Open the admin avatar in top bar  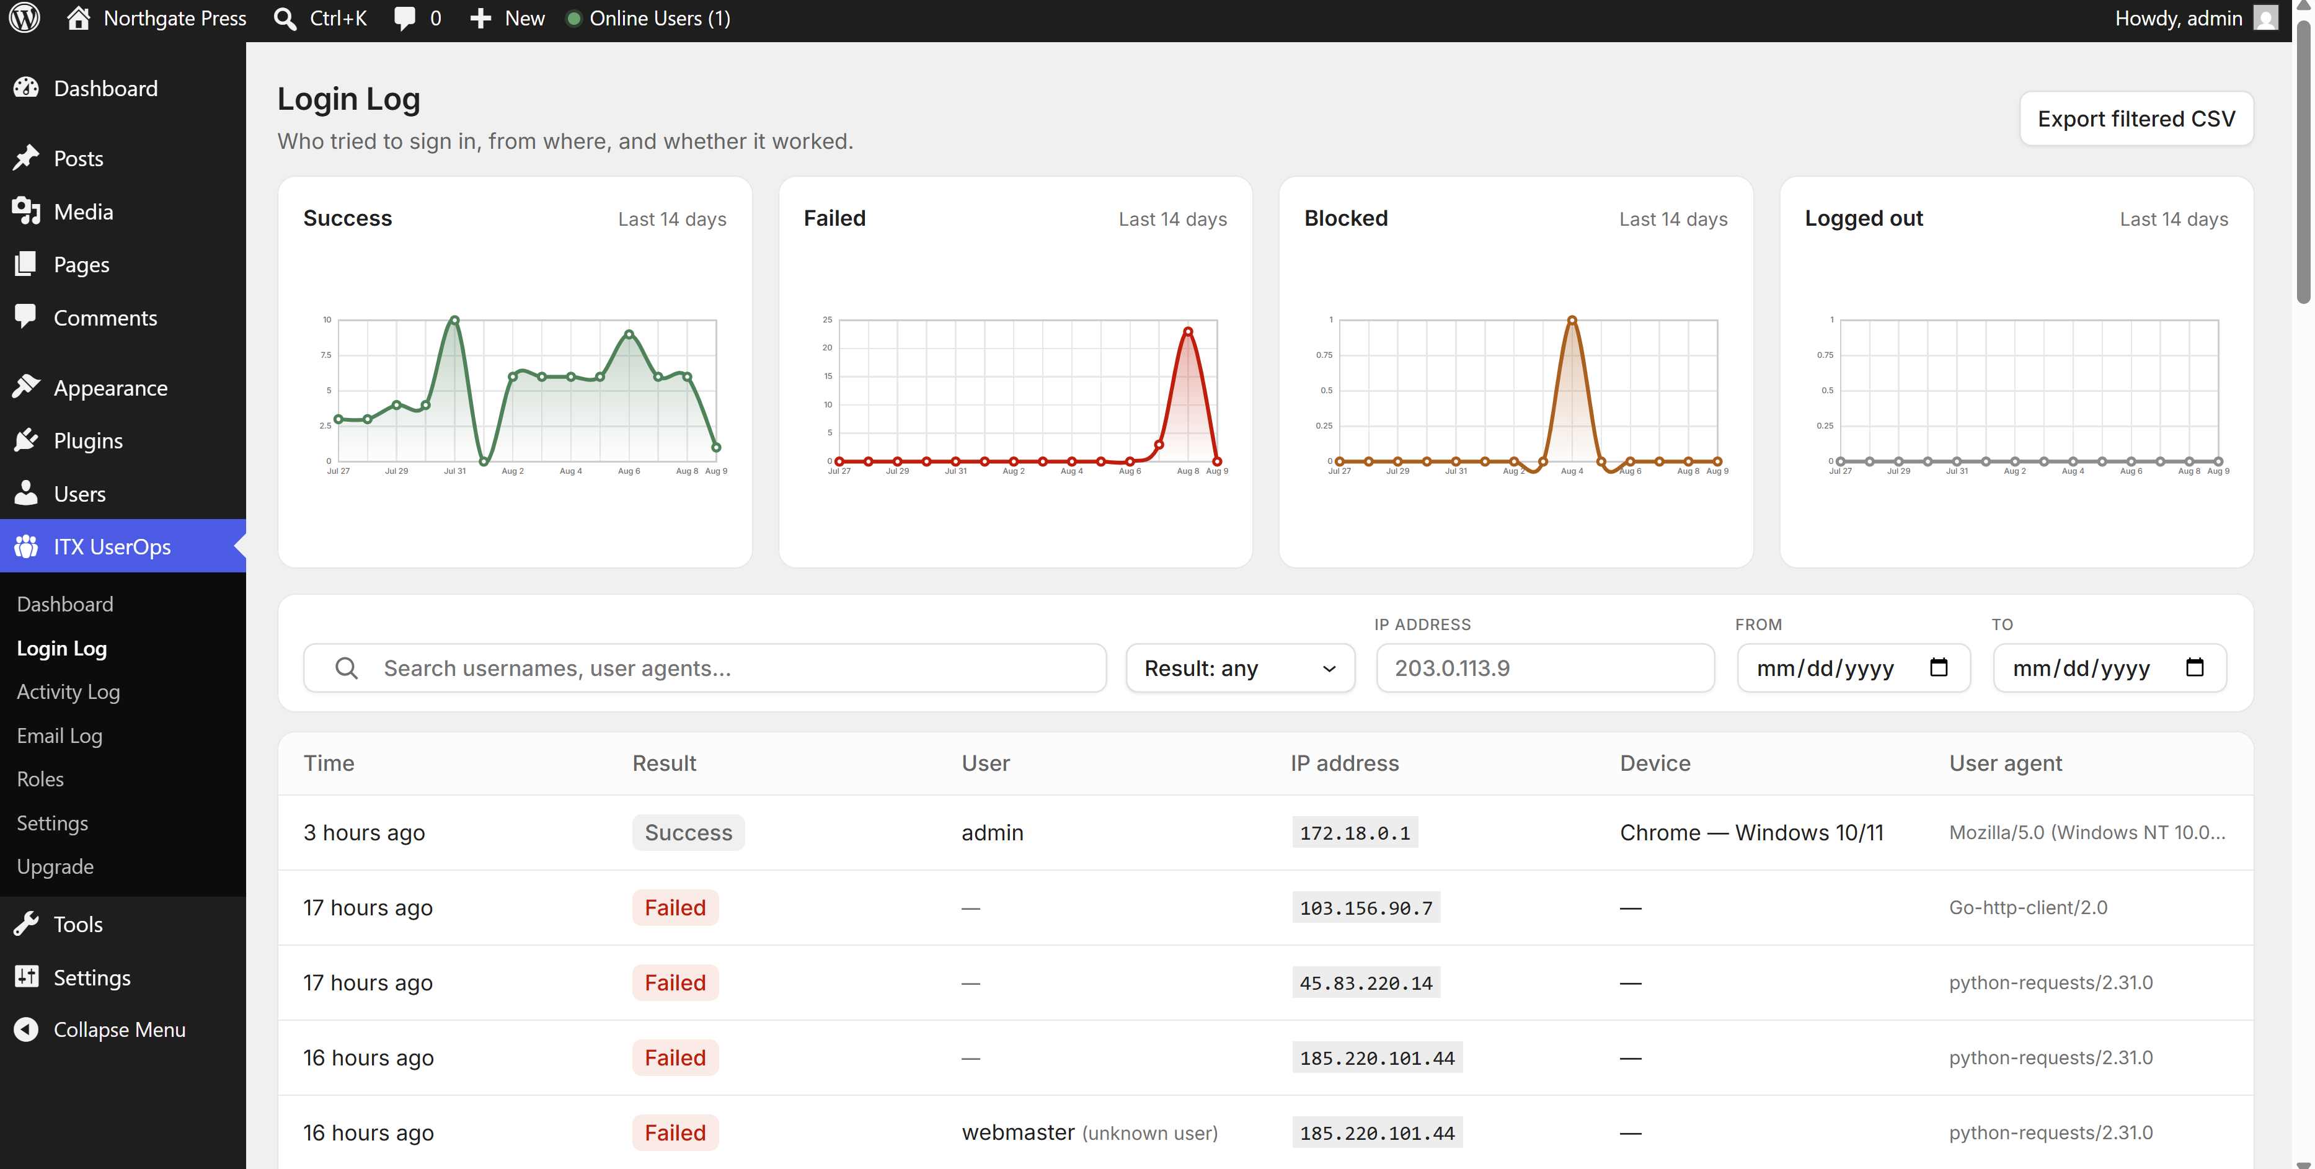click(x=2265, y=18)
